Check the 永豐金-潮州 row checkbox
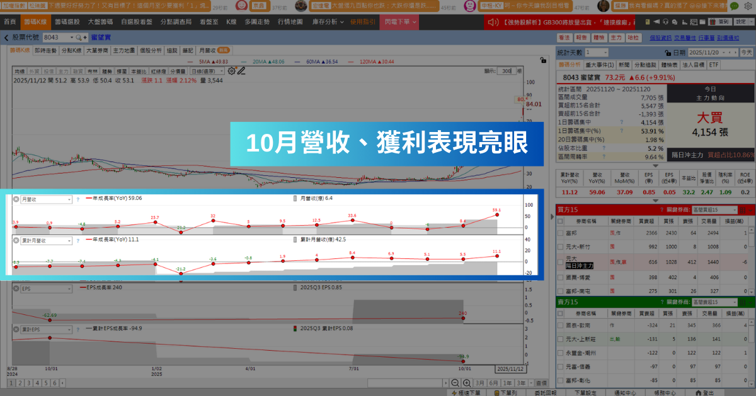 [561, 353]
